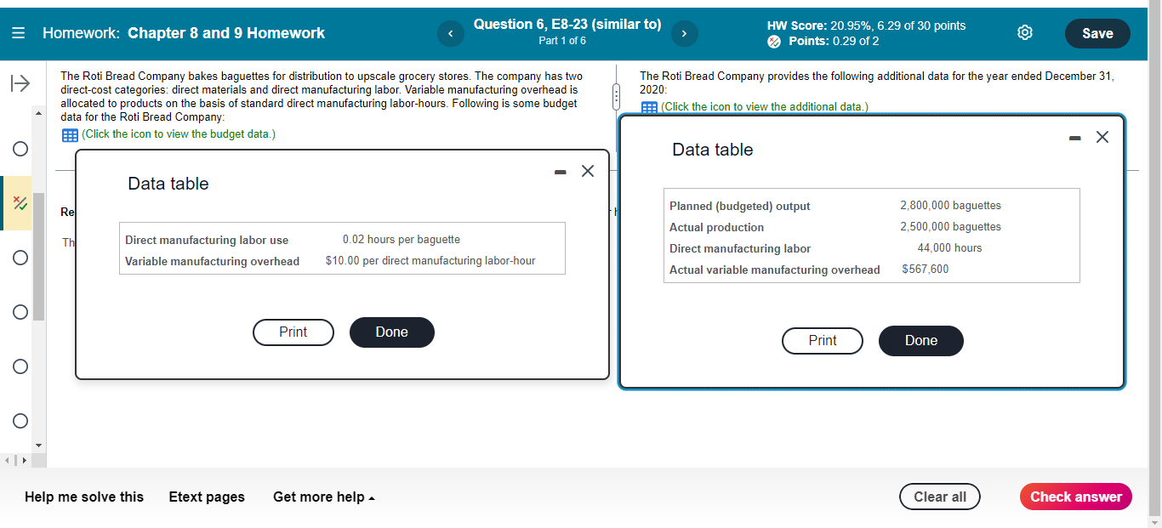Close the right Data table dialog

click(1102, 137)
